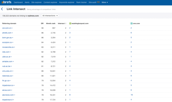Go back using the left chevron arrow
This screenshot has height=102, width=172.
[2, 9]
